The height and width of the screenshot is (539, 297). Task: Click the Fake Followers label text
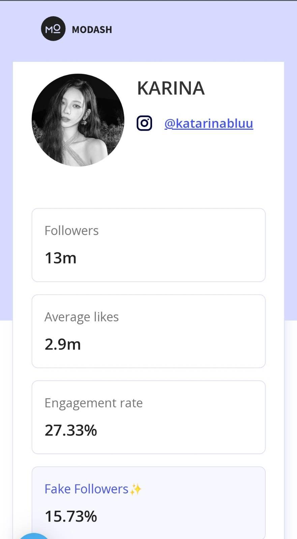[86, 489]
